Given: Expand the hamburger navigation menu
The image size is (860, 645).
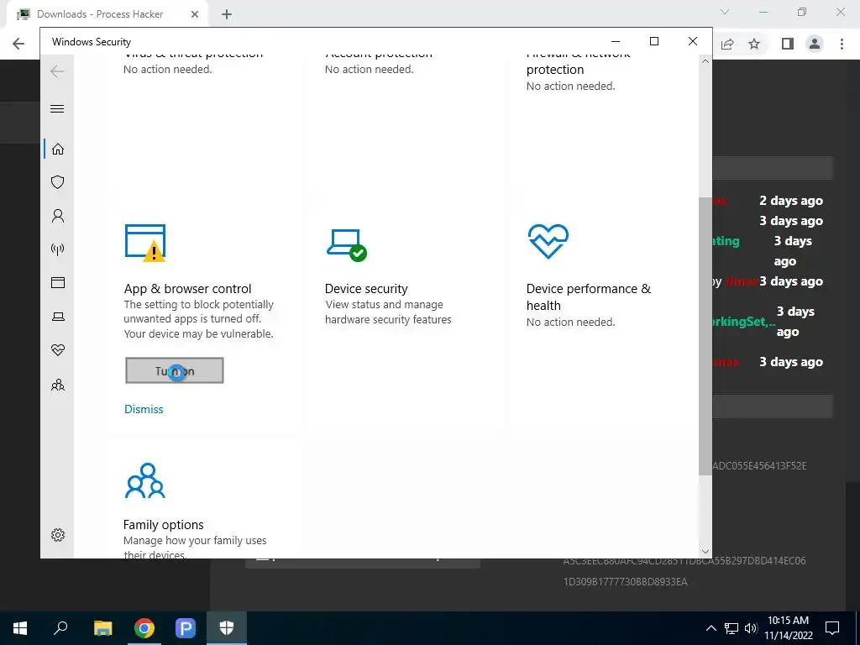Looking at the screenshot, I should point(57,108).
